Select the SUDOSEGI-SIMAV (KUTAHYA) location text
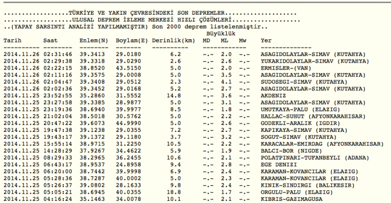Image resolution: width=391 pixels, height=203 pixels. coord(304,82)
